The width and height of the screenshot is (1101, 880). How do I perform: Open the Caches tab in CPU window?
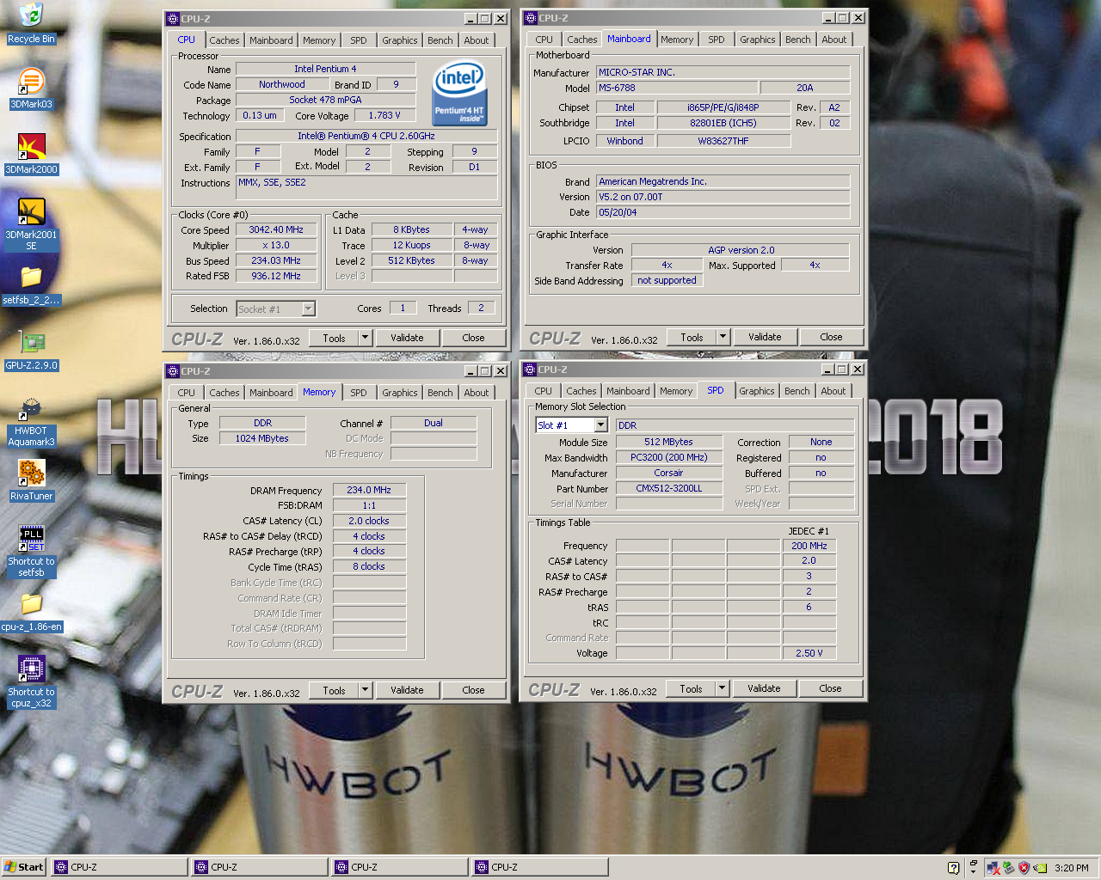point(225,40)
